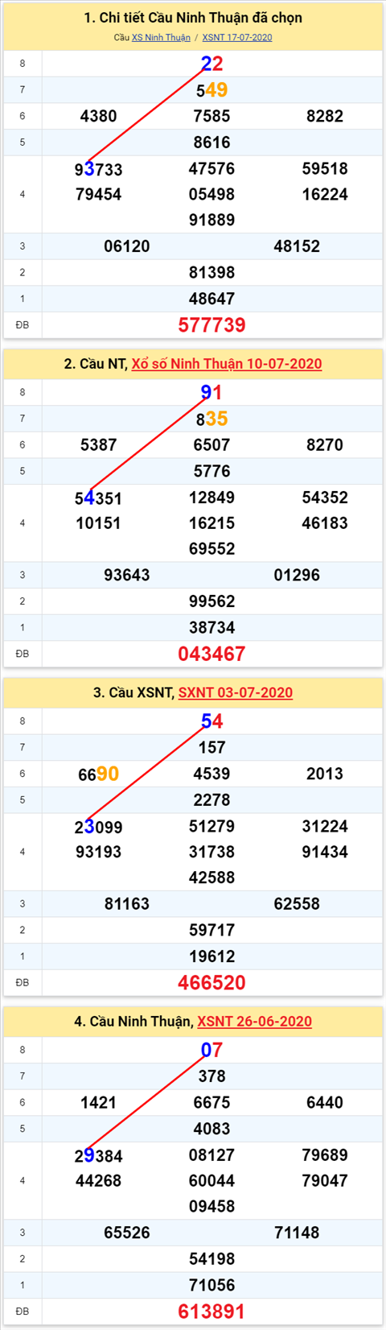Image resolution: width=386 pixels, height=1330 pixels.
Task: Select number 01296 in second table
Action: tap(297, 575)
